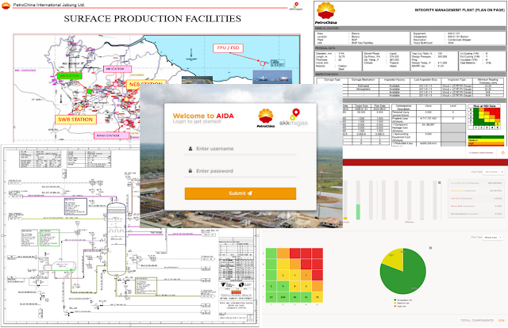Viewport: 508px width, 328px height.
Task: Open pie chart context menu icon
Action: 430,248
